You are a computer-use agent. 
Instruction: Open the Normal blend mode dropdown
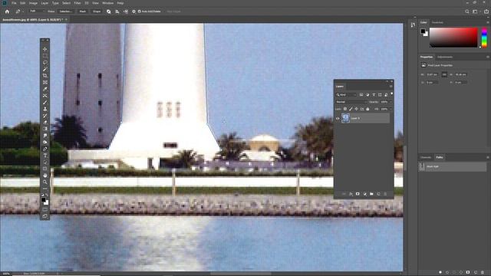[351, 102]
